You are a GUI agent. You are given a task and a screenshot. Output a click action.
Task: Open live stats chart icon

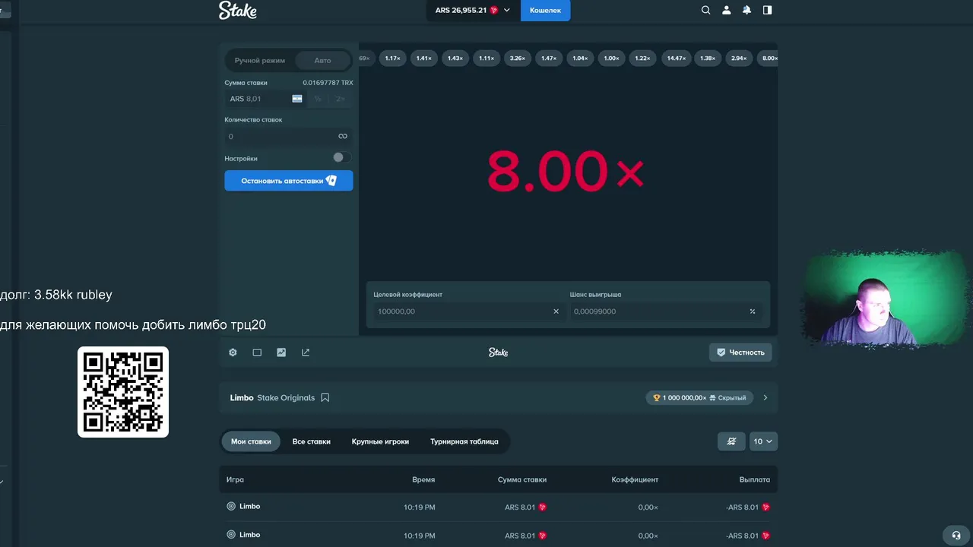point(281,353)
